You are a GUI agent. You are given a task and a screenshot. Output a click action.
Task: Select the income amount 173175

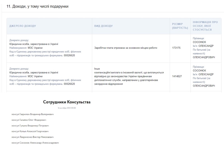176,48
